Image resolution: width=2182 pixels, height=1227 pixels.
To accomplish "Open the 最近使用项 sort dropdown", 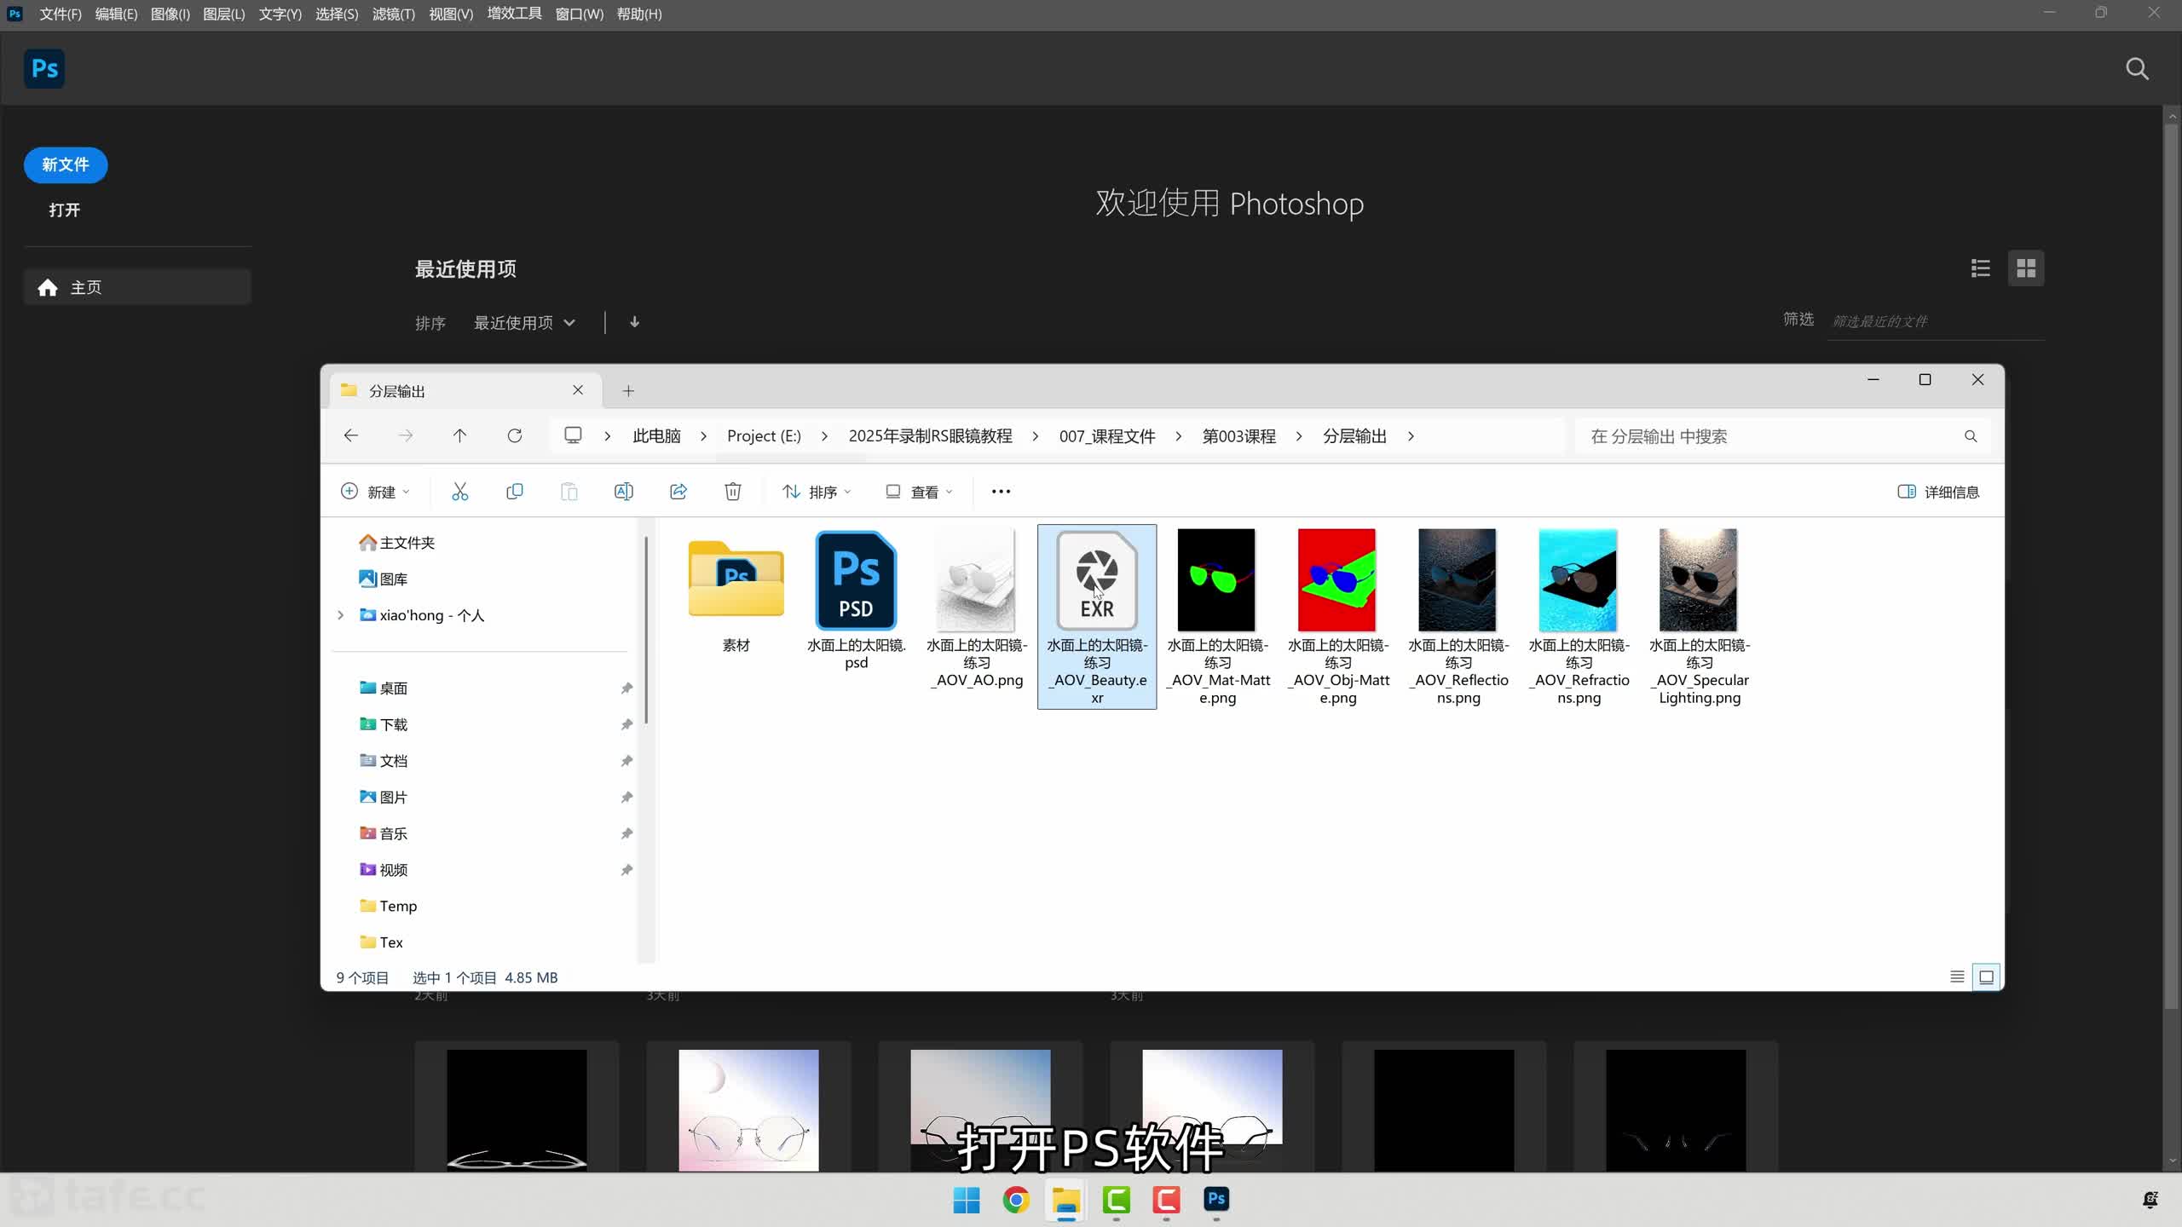I will pos(525,323).
